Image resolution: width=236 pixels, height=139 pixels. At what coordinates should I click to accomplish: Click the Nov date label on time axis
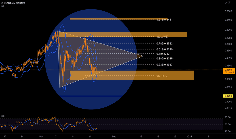click(41, 136)
